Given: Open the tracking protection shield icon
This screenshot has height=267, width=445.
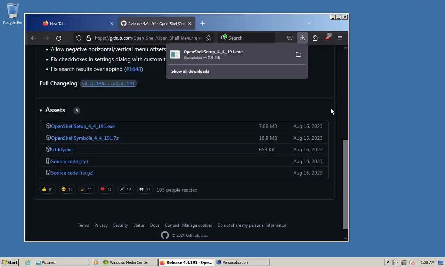Looking at the screenshot, I should (79, 38).
